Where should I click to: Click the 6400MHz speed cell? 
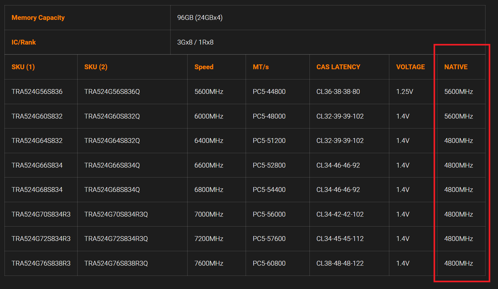click(x=209, y=141)
